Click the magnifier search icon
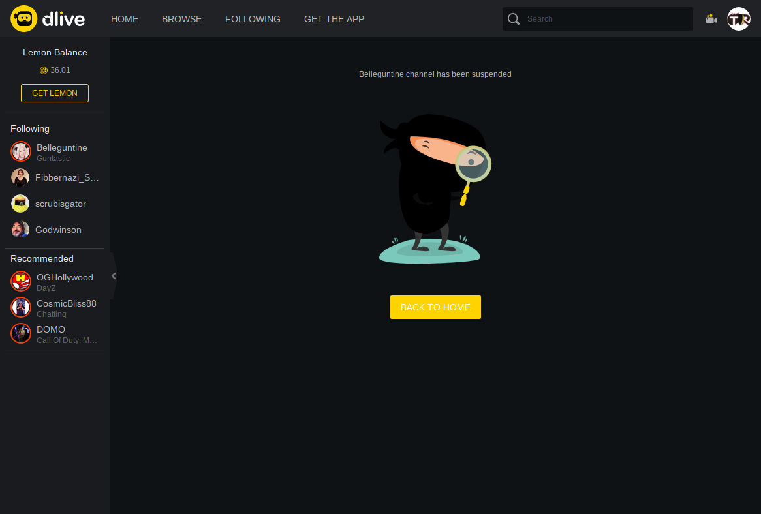761x514 pixels. pyautogui.click(x=514, y=19)
